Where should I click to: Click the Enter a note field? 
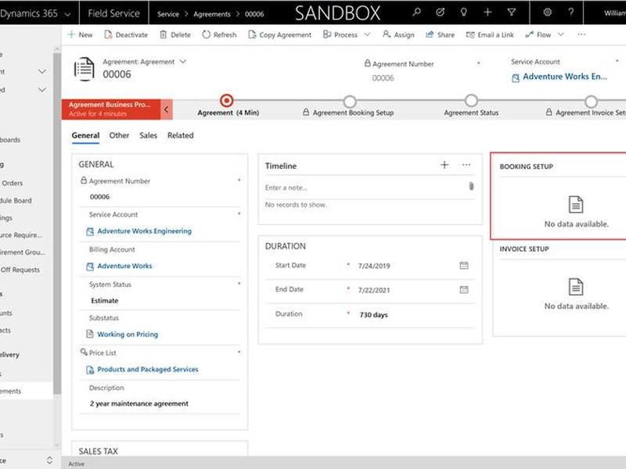(364, 188)
